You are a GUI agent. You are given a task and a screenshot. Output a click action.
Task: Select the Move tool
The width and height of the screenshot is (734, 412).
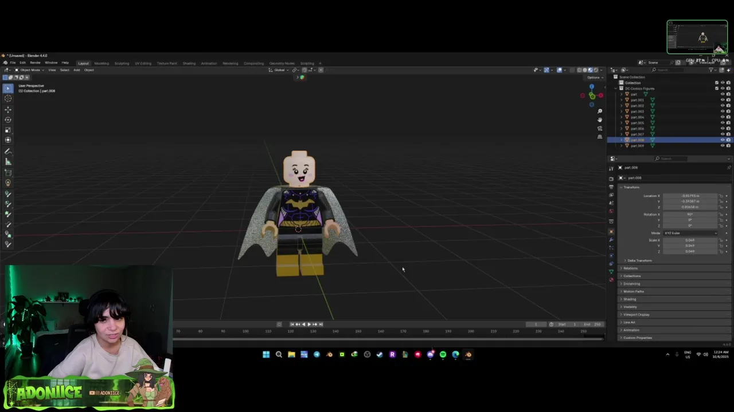8,109
